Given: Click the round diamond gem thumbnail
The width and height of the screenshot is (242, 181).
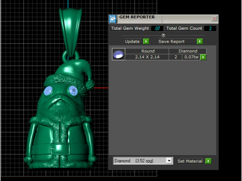Looking at the screenshot, I should pyautogui.click(x=118, y=54).
